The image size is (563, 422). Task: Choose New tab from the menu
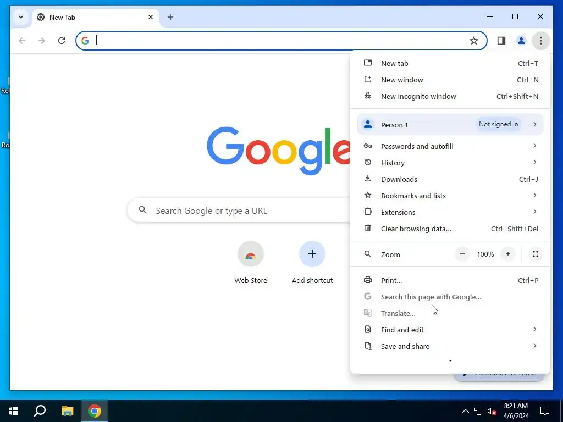pos(450,64)
